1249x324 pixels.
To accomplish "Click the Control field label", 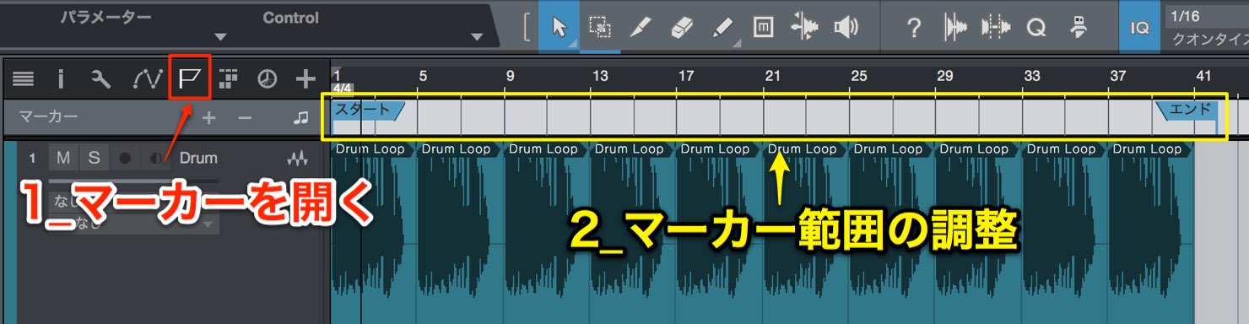I will (x=291, y=17).
